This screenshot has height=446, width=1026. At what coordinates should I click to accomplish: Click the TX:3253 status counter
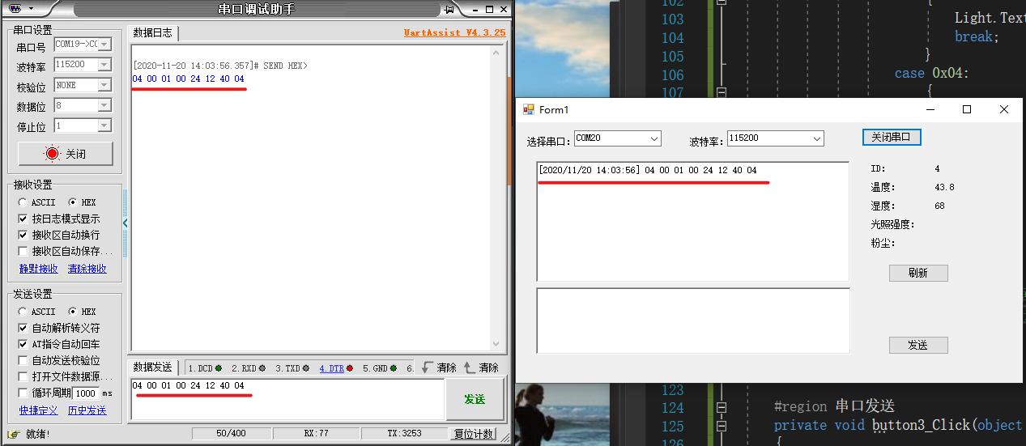(x=402, y=434)
